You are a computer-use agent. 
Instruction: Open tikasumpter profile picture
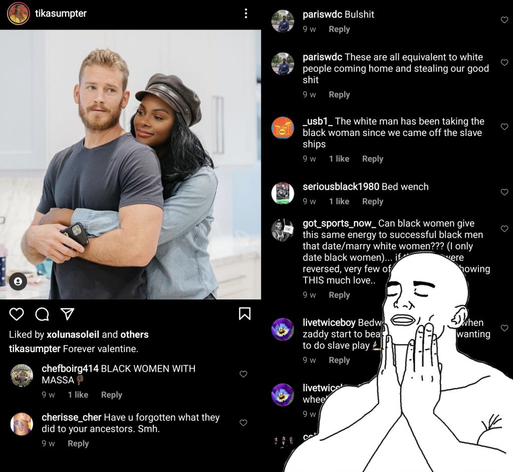pos(19,14)
